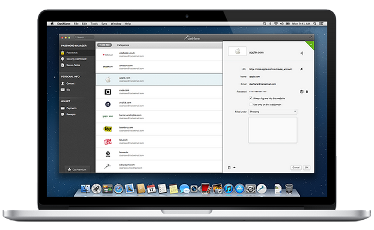The width and height of the screenshot is (374, 230).
Task: Click the Search field in title bar
Action: tap(84, 37)
